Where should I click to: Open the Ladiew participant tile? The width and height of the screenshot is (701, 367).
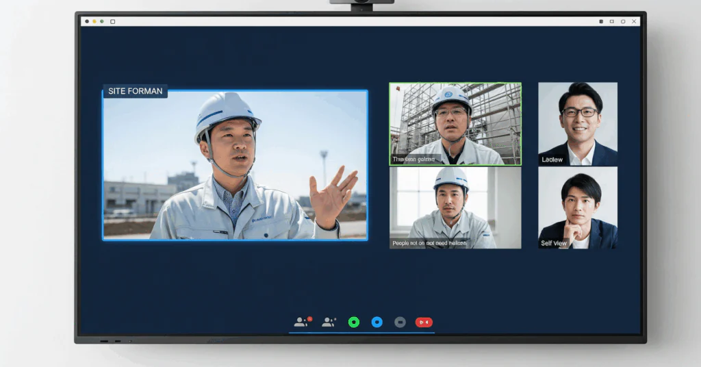(x=578, y=124)
